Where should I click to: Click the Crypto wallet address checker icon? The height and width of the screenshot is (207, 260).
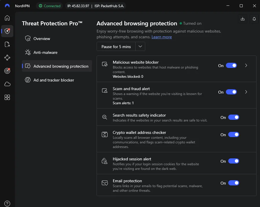pos(105,134)
